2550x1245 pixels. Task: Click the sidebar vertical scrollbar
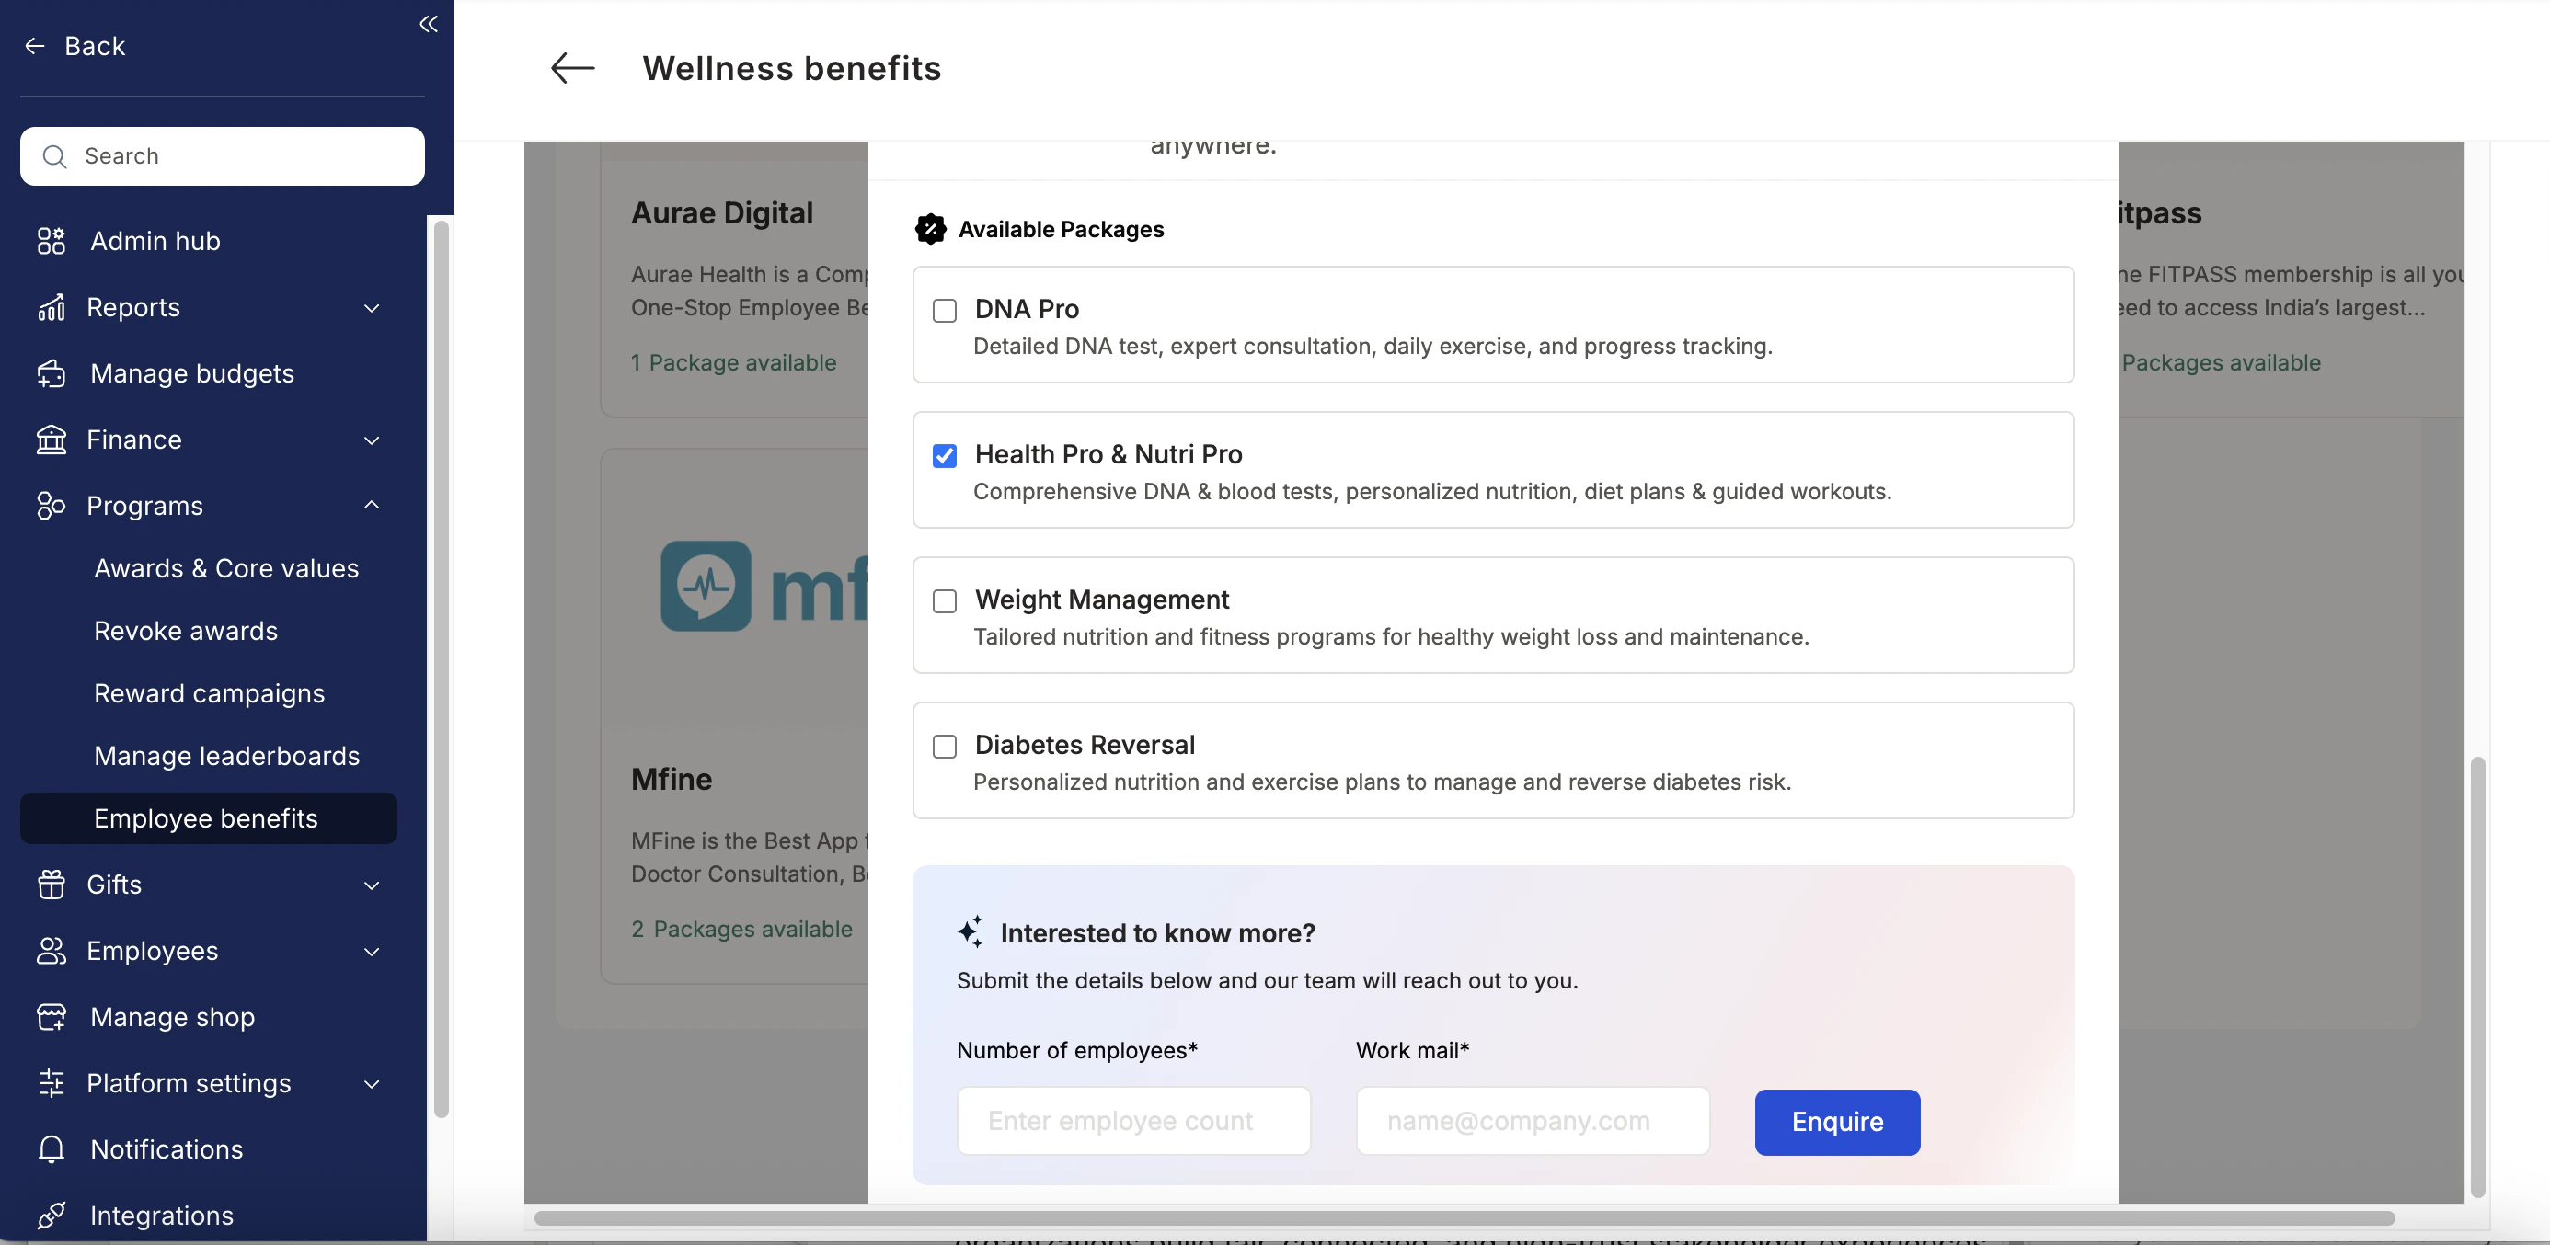(x=442, y=669)
